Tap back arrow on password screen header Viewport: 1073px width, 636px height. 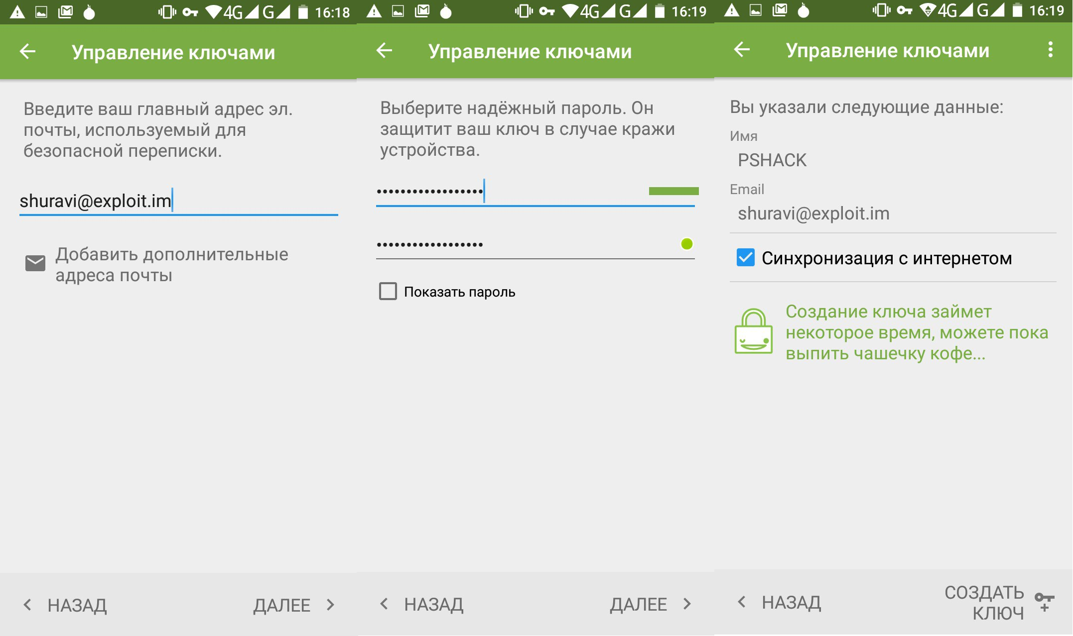[384, 51]
